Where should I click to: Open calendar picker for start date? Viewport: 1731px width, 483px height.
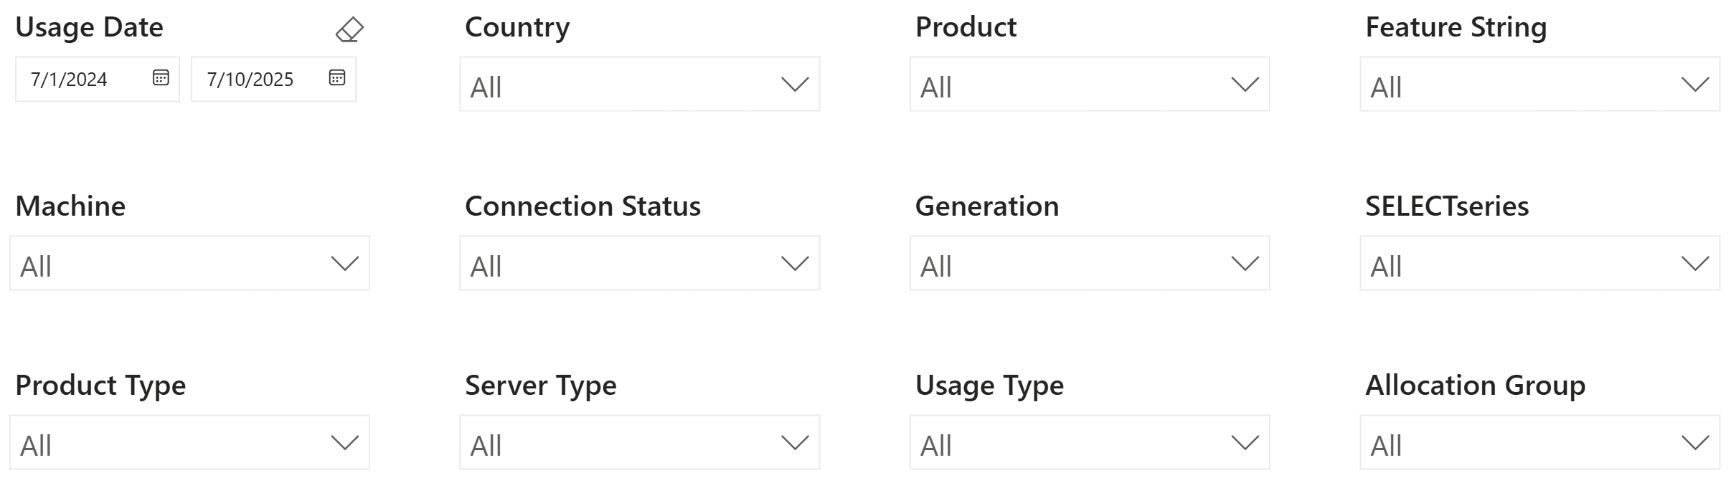[x=161, y=78]
